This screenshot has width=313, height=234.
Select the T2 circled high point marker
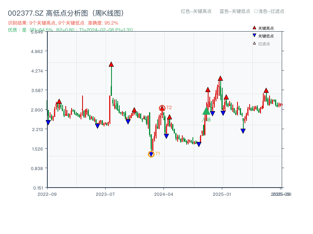pyautogui.click(x=162, y=107)
